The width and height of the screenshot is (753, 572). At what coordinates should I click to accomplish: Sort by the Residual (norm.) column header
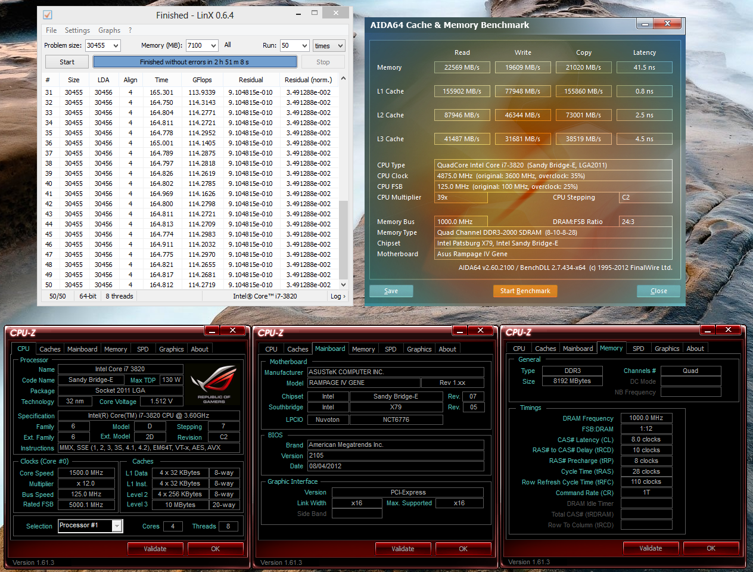tap(308, 80)
